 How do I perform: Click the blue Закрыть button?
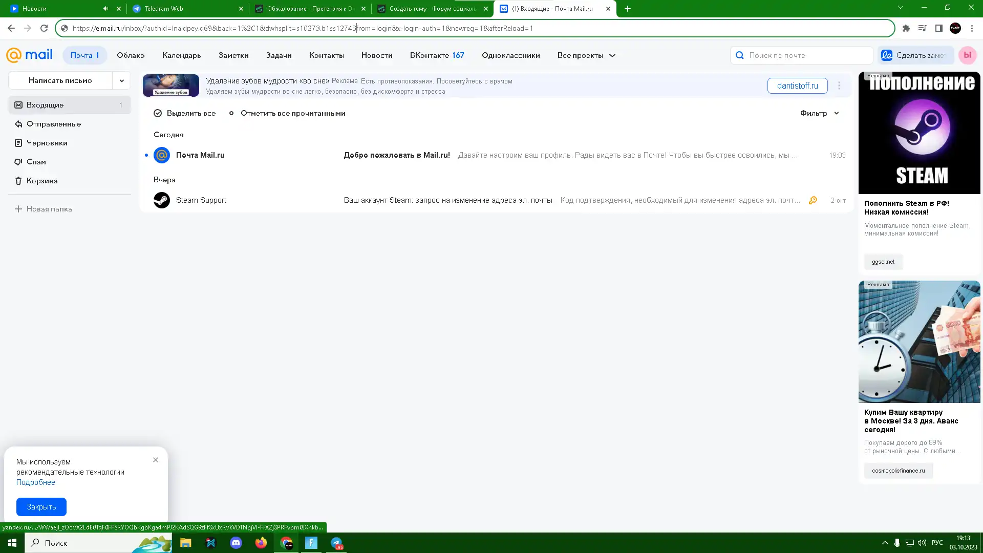click(x=41, y=507)
